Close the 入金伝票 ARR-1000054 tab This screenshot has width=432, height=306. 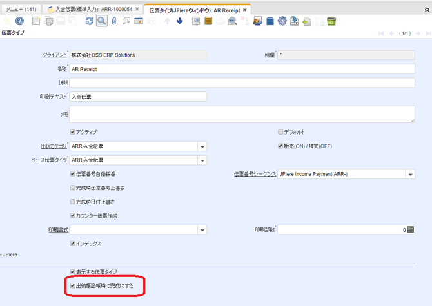pyautogui.click(x=137, y=10)
